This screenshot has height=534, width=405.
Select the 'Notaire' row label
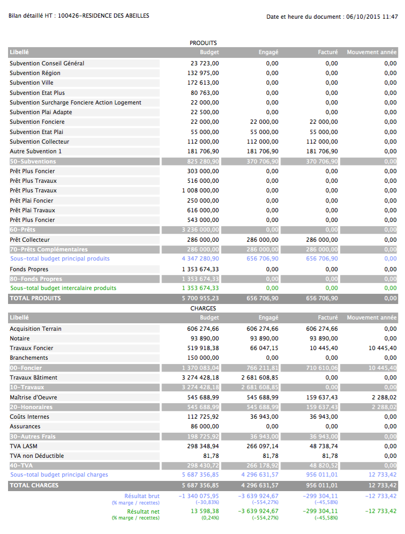pyautogui.click(x=20, y=338)
